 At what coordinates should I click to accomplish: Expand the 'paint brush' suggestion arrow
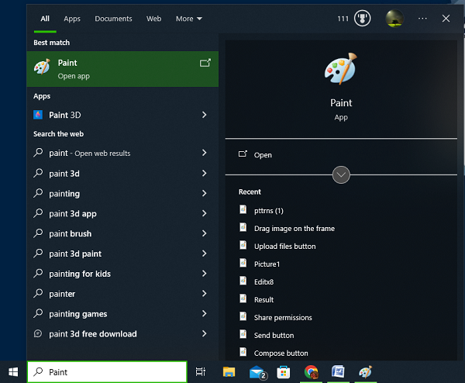point(205,233)
